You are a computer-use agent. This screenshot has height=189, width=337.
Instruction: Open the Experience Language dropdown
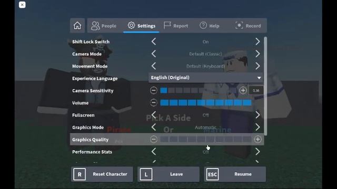206,78
